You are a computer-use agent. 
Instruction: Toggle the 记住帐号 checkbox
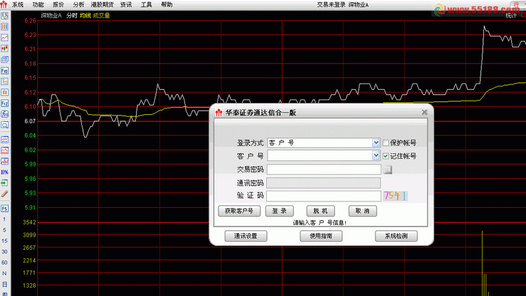click(386, 156)
